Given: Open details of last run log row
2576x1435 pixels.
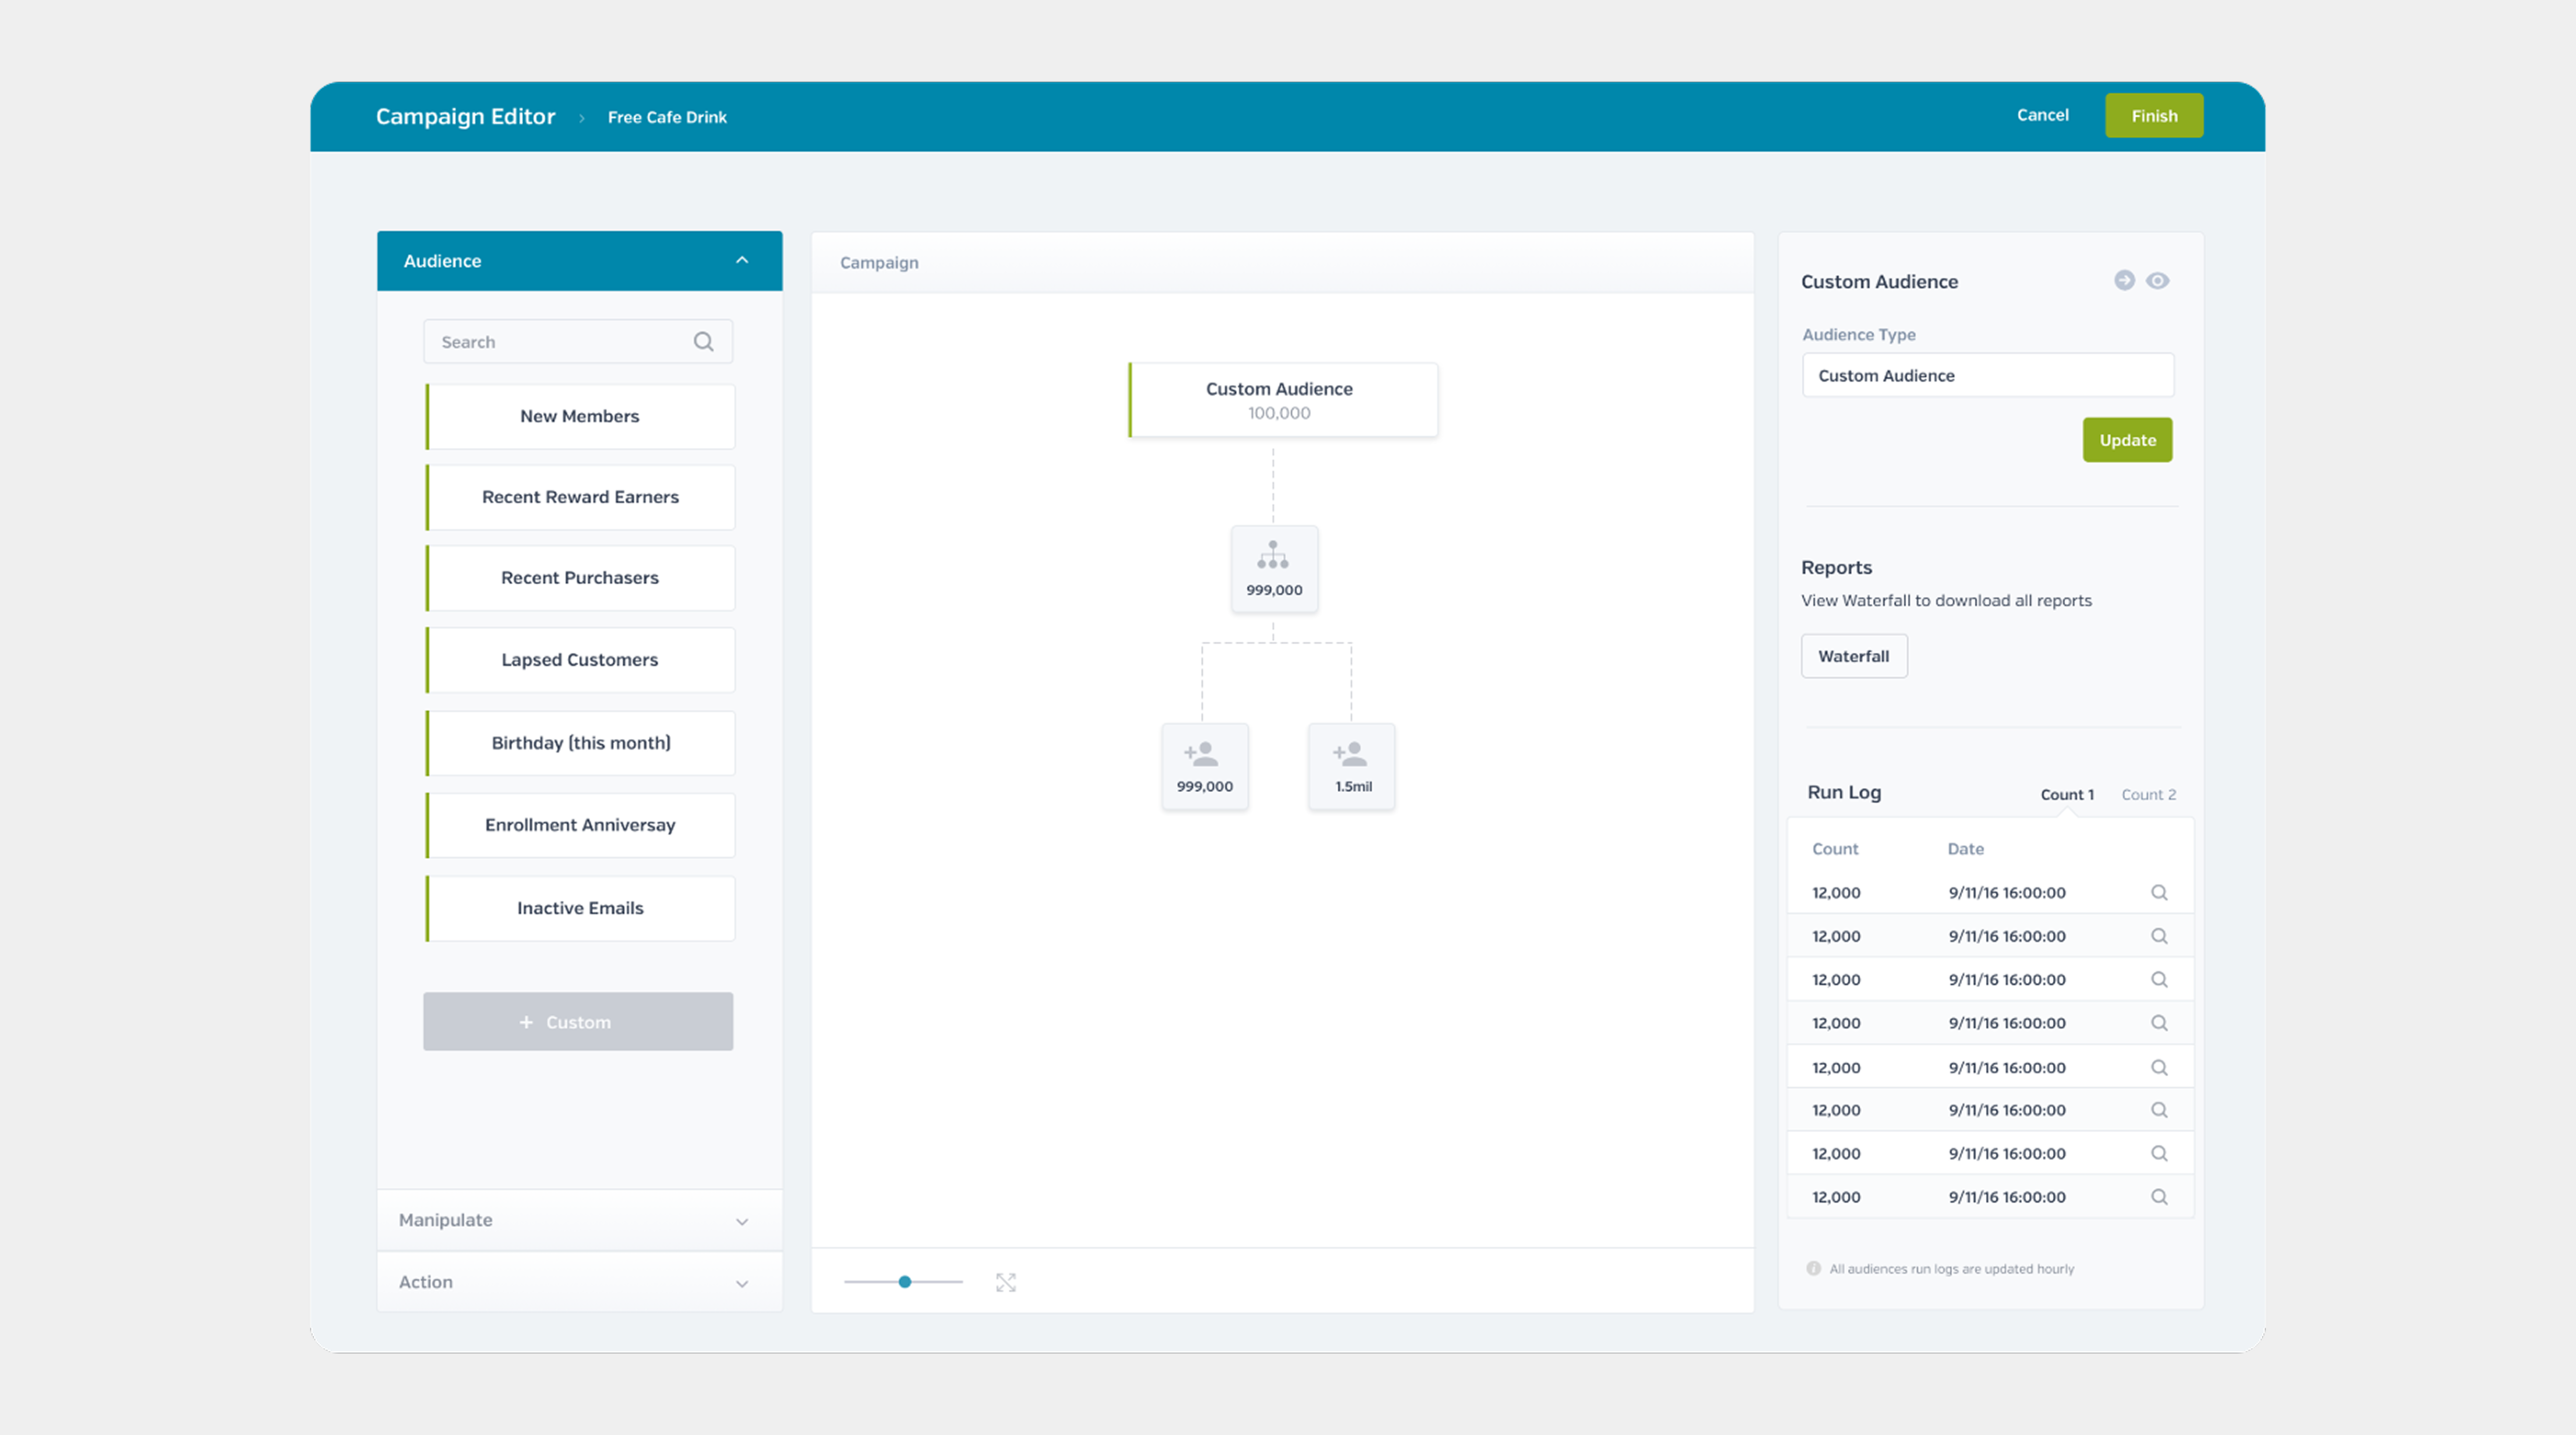Looking at the screenshot, I should pos(2159,1197).
